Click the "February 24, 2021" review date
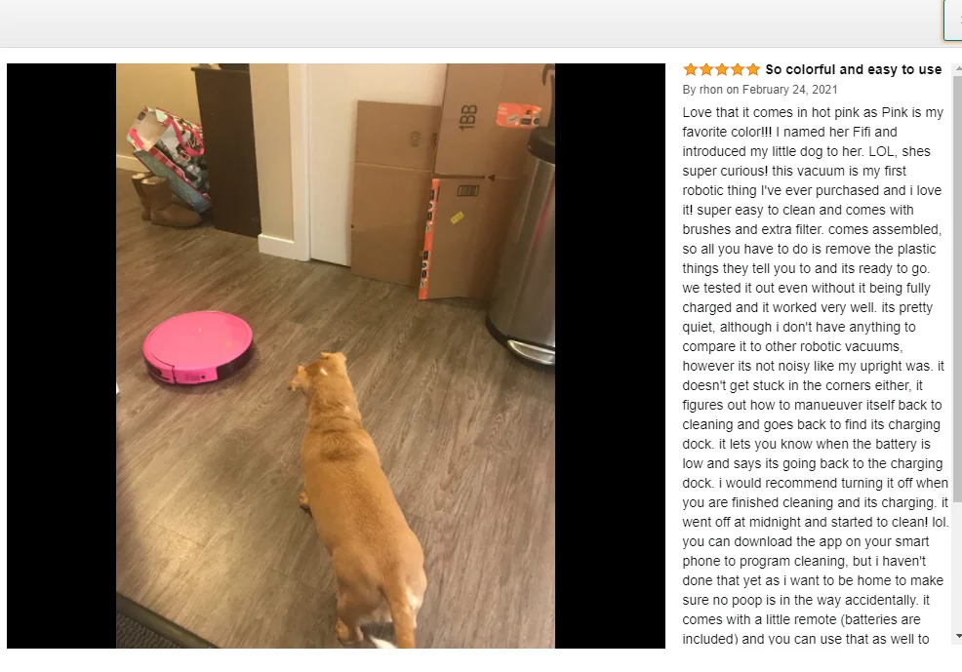 pyautogui.click(x=789, y=90)
